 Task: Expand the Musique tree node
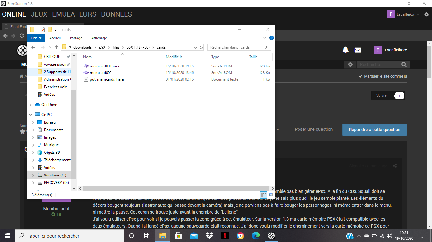coord(33,145)
